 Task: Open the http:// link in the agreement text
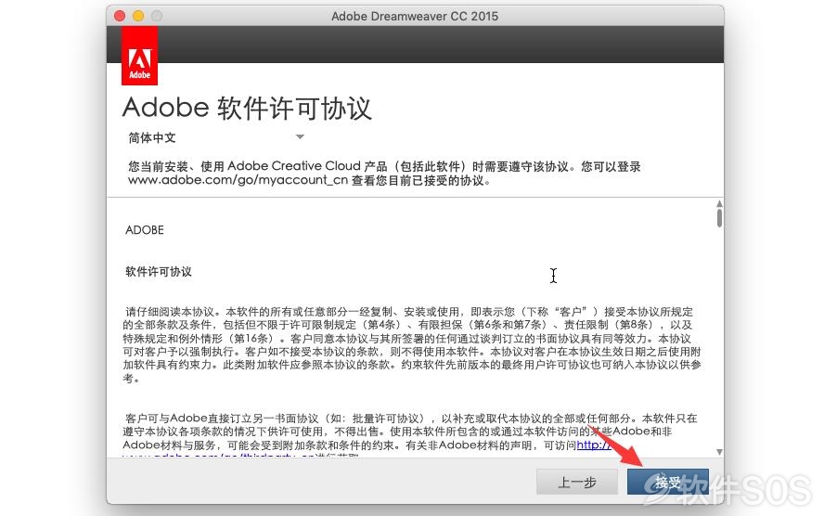click(x=594, y=445)
